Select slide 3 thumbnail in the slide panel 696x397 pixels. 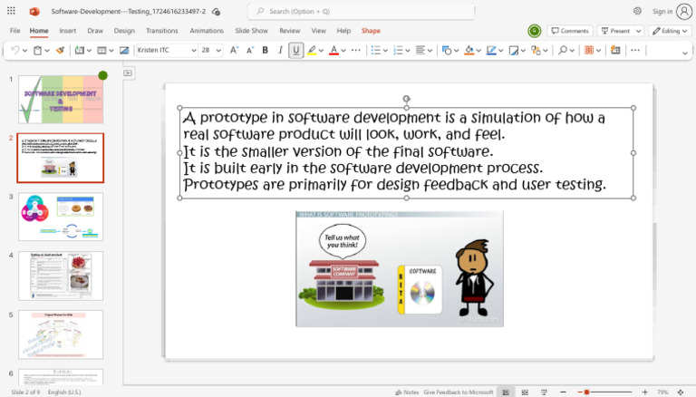[x=62, y=217]
